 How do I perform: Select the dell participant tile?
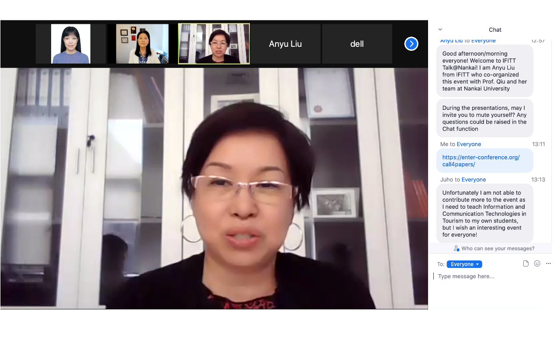click(x=357, y=44)
